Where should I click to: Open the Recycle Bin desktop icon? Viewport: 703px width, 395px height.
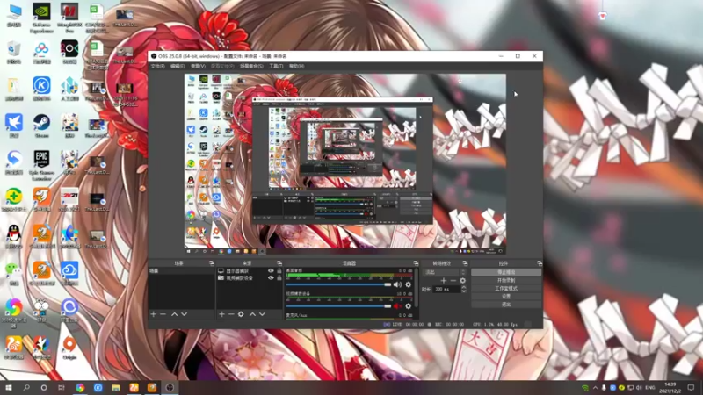(14, 52)
